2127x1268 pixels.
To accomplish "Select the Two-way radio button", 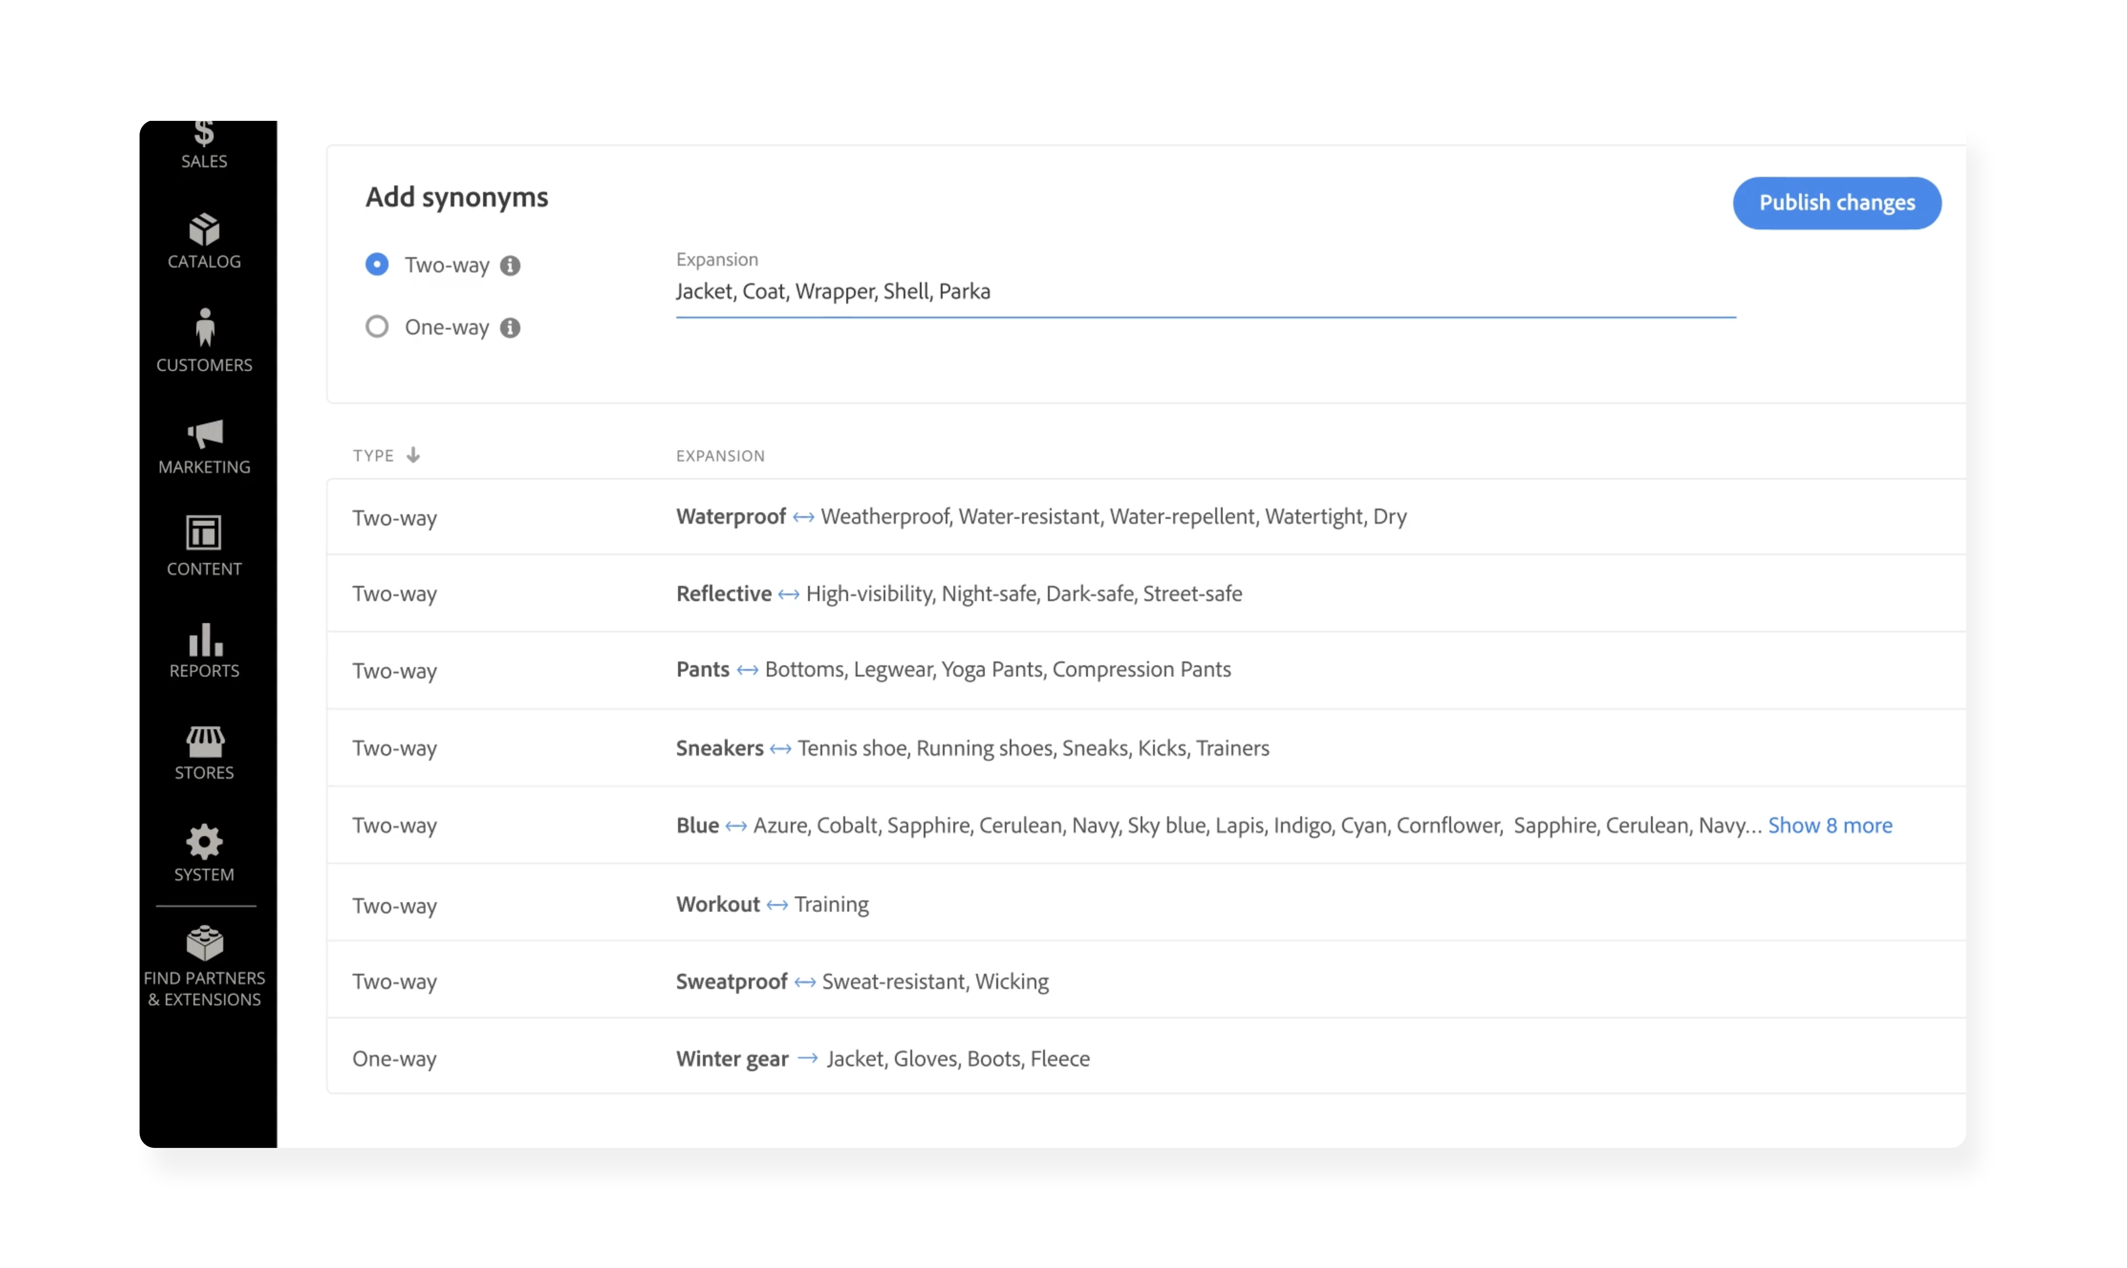I will (377, 265).
